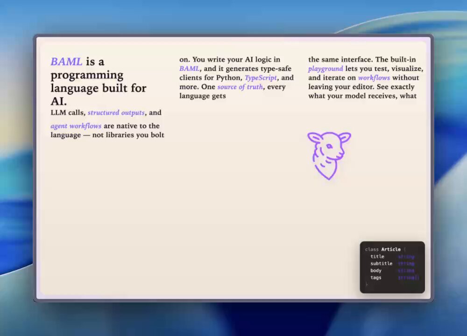The height and width of the screenshot is (336, 467).
Task: Click the purple lamb logo icon
Action: click(329, 156)
